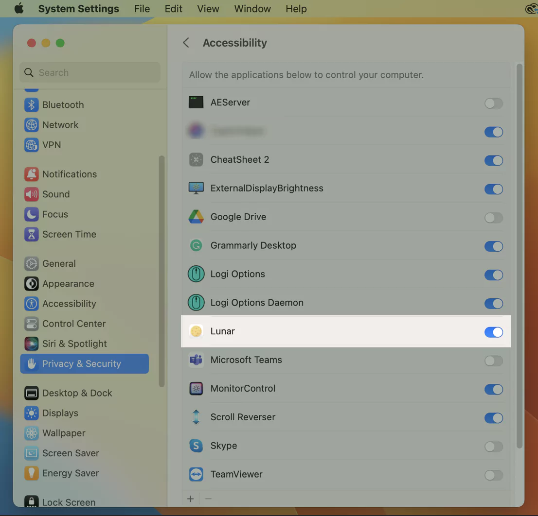Click the MonitorControl app icon
Viewport: 538px width, 516px height.
(x=196, y=389)
